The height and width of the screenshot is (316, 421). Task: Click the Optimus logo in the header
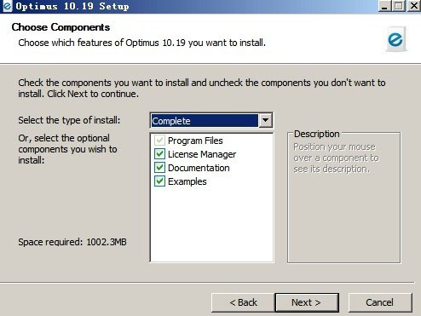tap(396, 39)
